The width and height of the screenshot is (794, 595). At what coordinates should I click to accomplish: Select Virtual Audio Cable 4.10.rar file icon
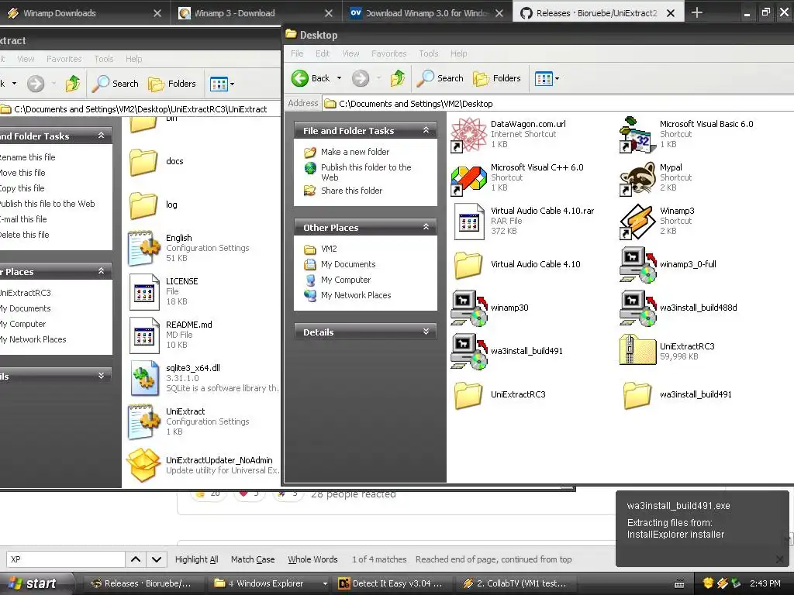pyautogui.click(x=468, y=221)
